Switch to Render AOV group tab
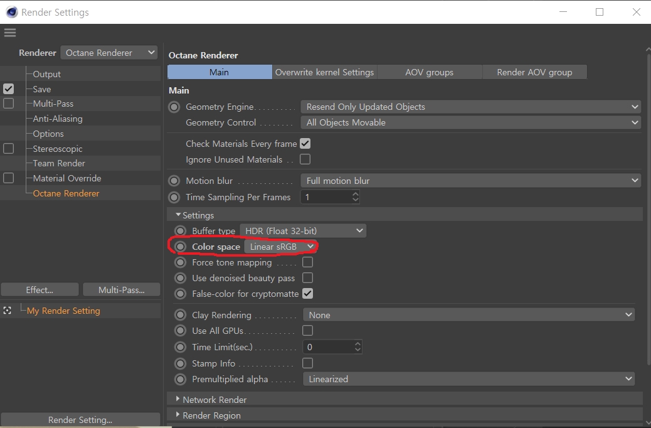 [x=535, y=72]
